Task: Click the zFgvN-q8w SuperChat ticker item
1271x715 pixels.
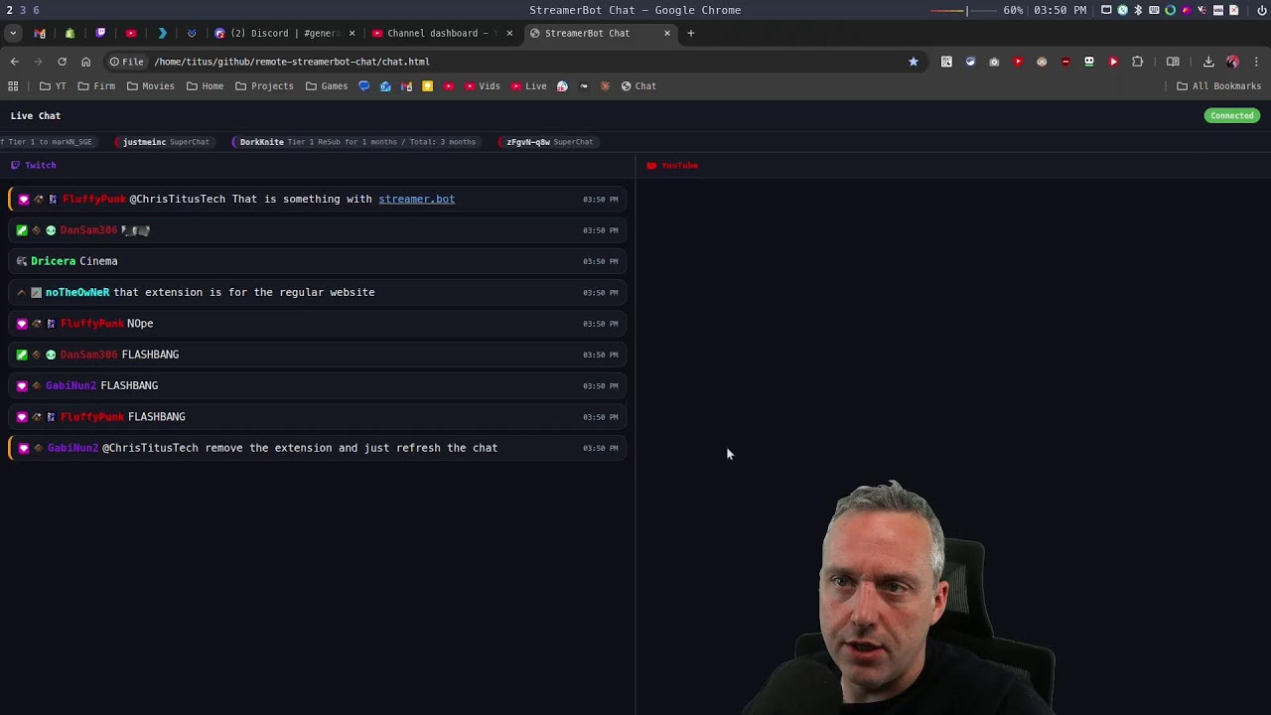Action: click(549, 142)
